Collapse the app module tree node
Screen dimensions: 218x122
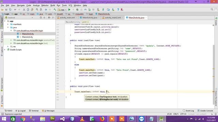pyautogui.click(x=5, y=21)
